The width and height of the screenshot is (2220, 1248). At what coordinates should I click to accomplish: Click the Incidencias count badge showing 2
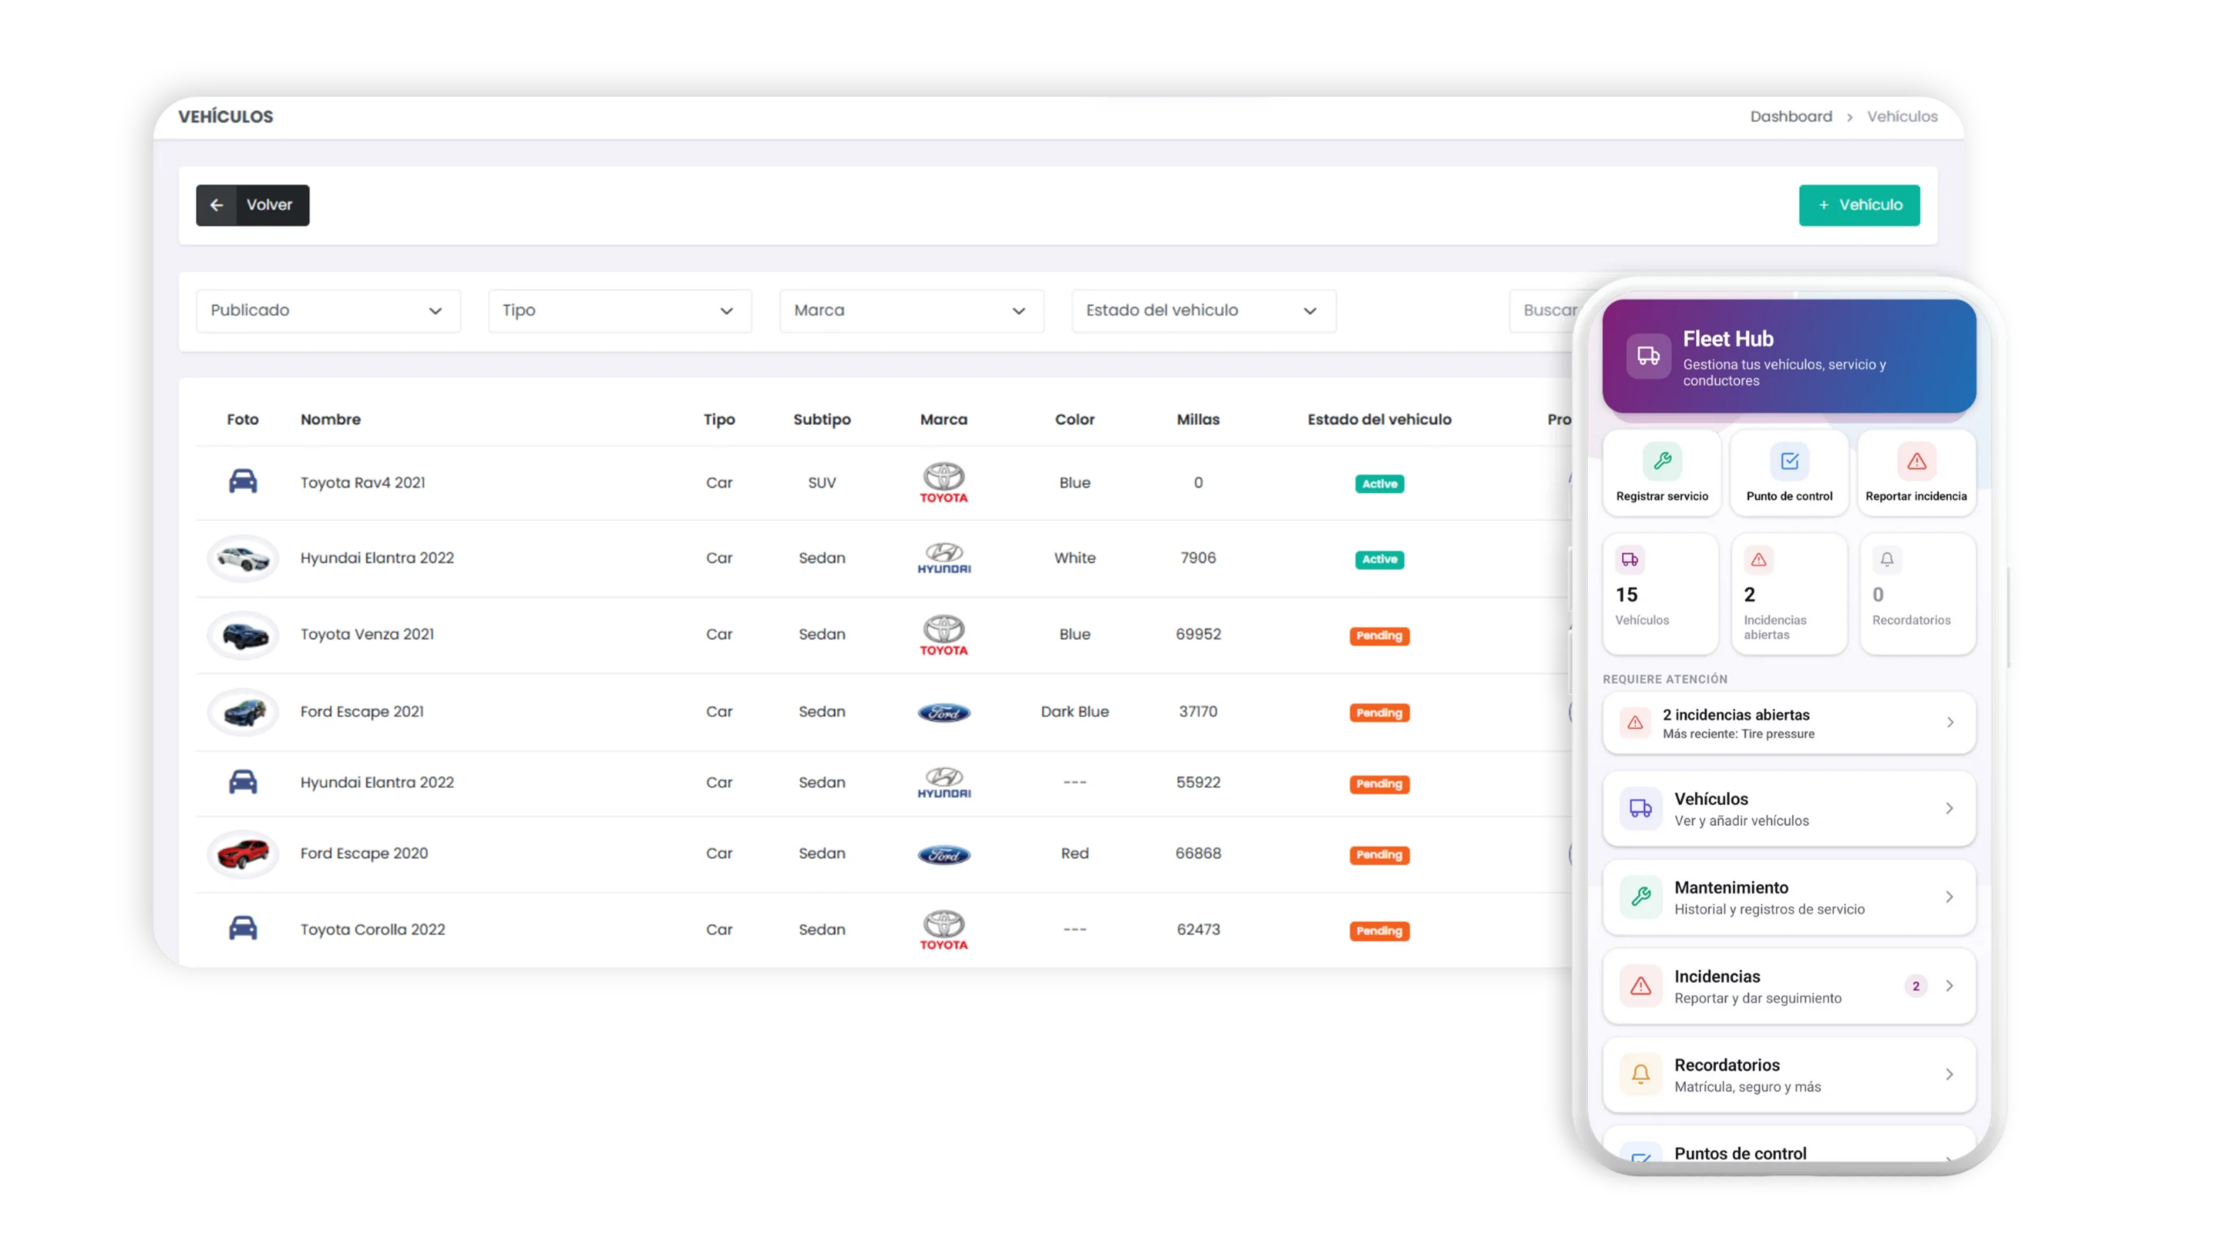(x=1915, y=986)
